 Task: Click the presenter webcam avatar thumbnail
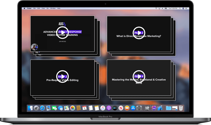click(34, 47)
